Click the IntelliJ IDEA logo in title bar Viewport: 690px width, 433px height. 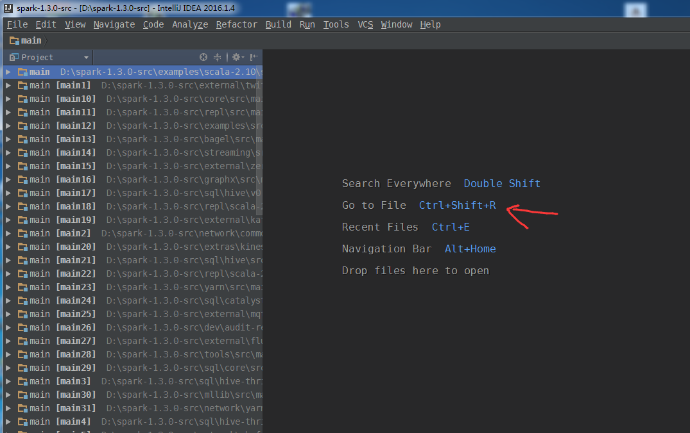pos(8,8)
